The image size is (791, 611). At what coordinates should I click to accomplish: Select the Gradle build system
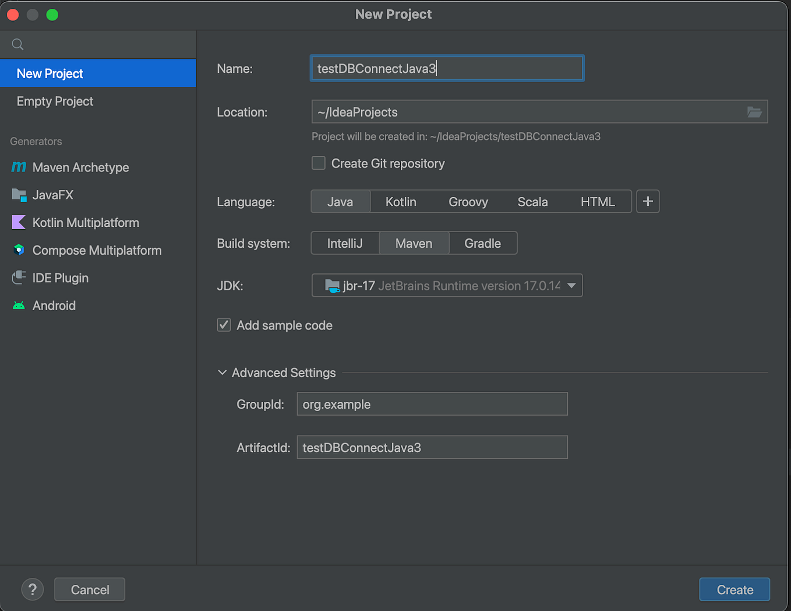(482, 243)
